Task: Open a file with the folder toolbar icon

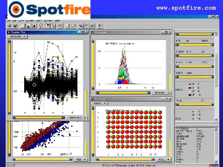Action: [x=10, y=26]
